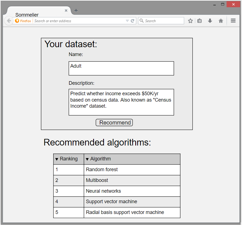The width and height of the screenshot is (242, 225).
Task: Close the browser window
Action: coord(233,4)
